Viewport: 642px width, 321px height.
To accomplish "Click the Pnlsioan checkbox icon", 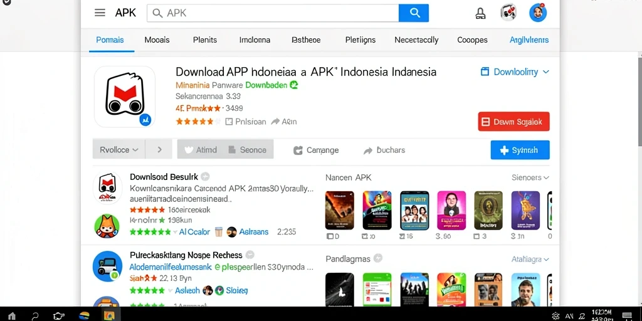I will click(x=229, y=122).
